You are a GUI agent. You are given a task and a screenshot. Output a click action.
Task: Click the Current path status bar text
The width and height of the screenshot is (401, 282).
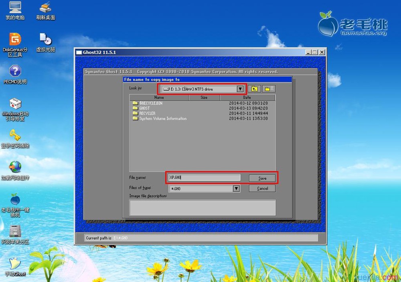(107, 238)
